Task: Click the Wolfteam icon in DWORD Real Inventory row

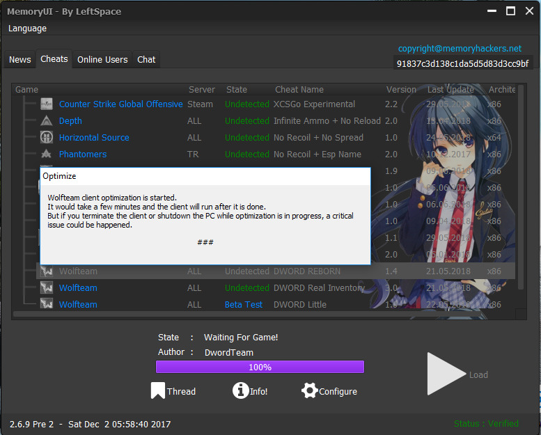Action: click(47, 287)
